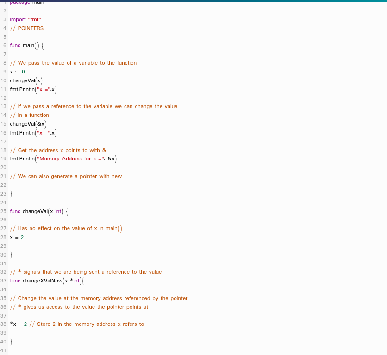This screenshot has height=355, width=387.
Task: Click the comment "If we pass a reference to the variable"
Action: [94, 106]
